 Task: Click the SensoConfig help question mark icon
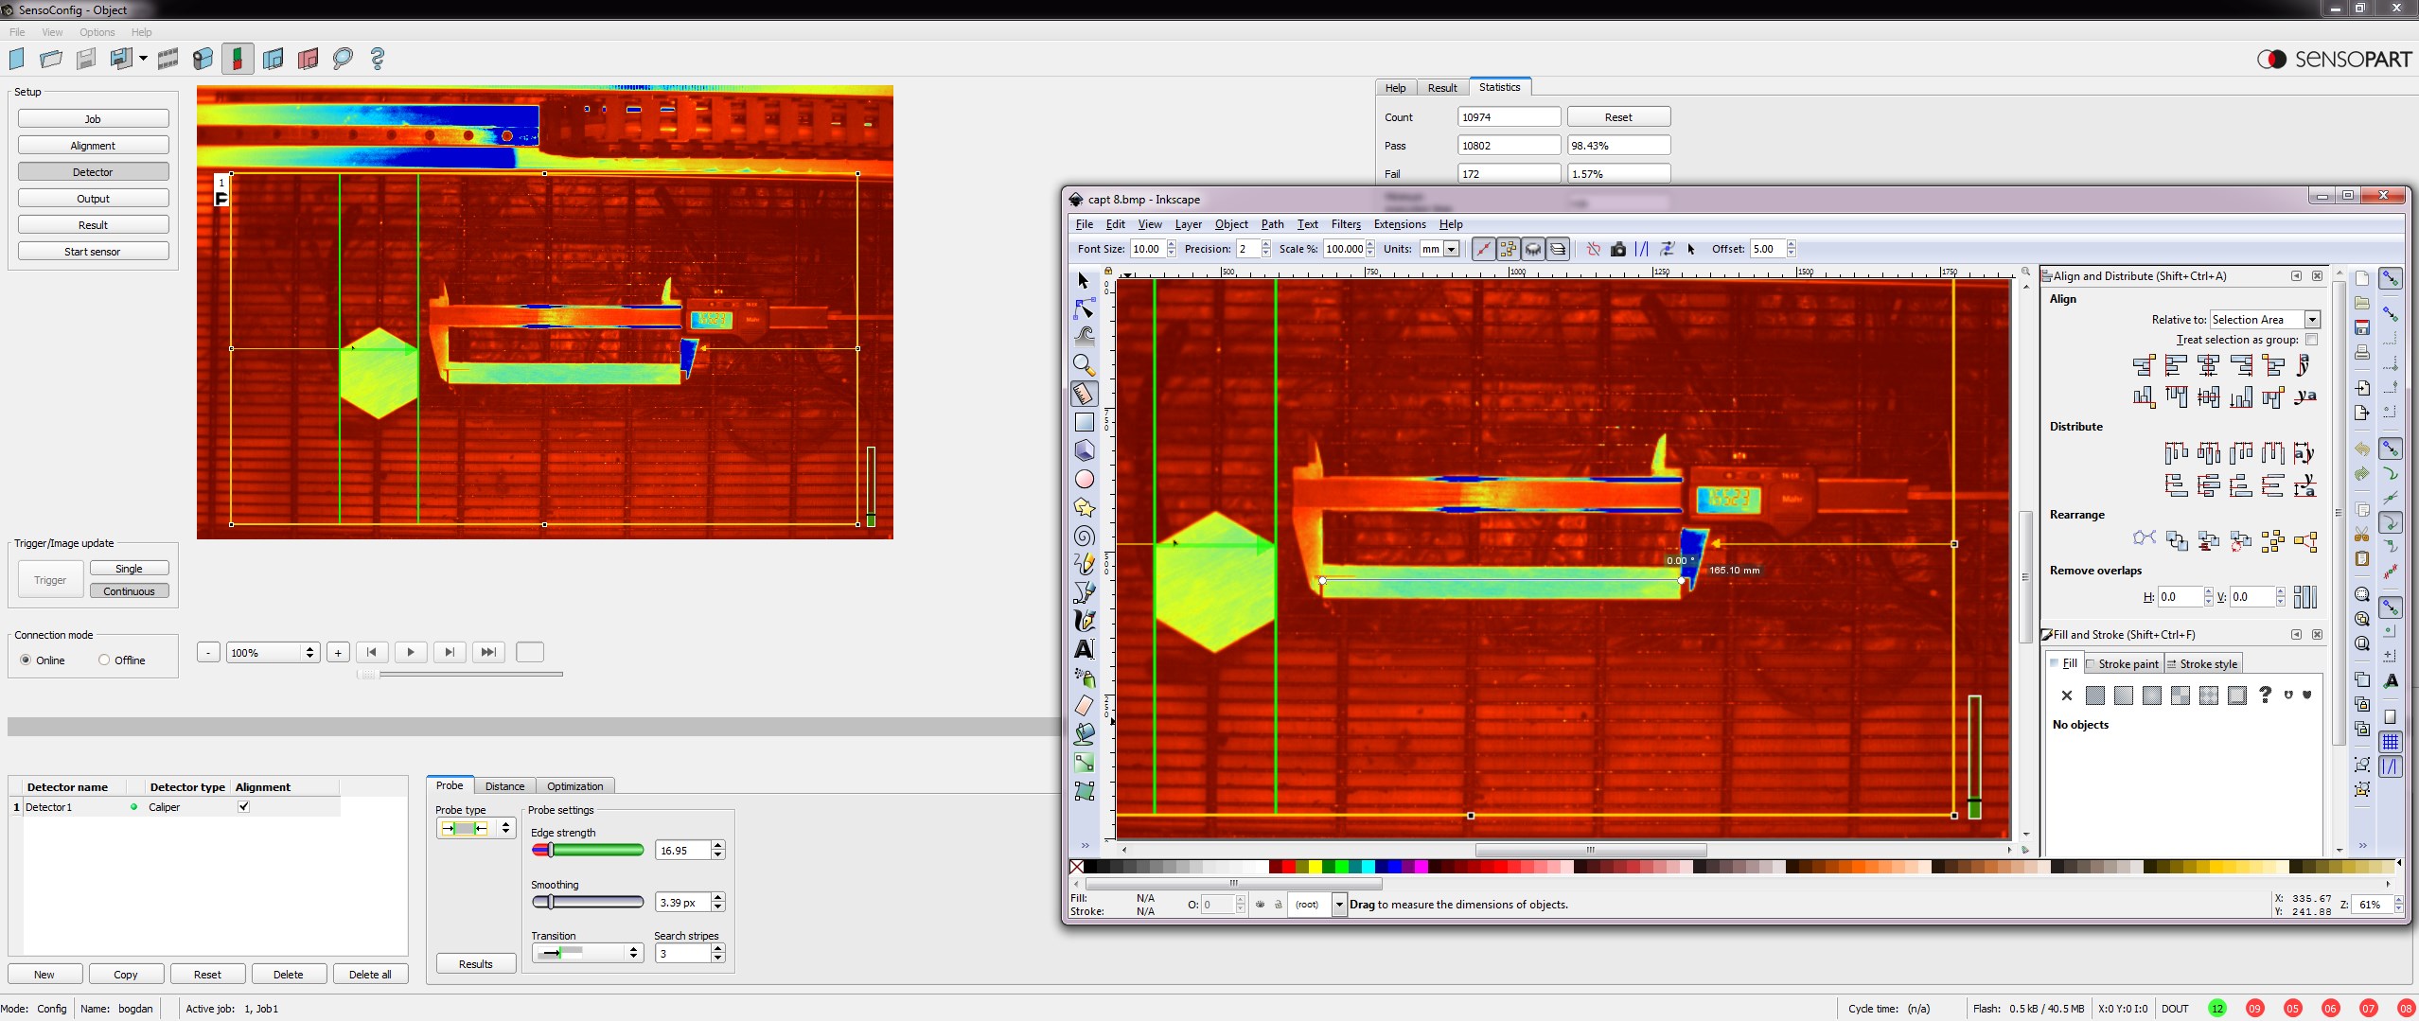click(378, 60)
